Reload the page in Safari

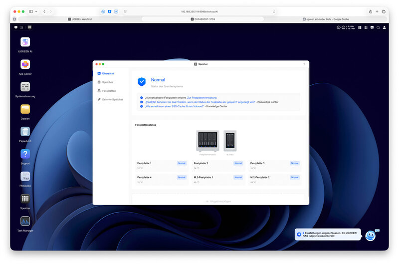pyautogui.click(x=274, y=11)
